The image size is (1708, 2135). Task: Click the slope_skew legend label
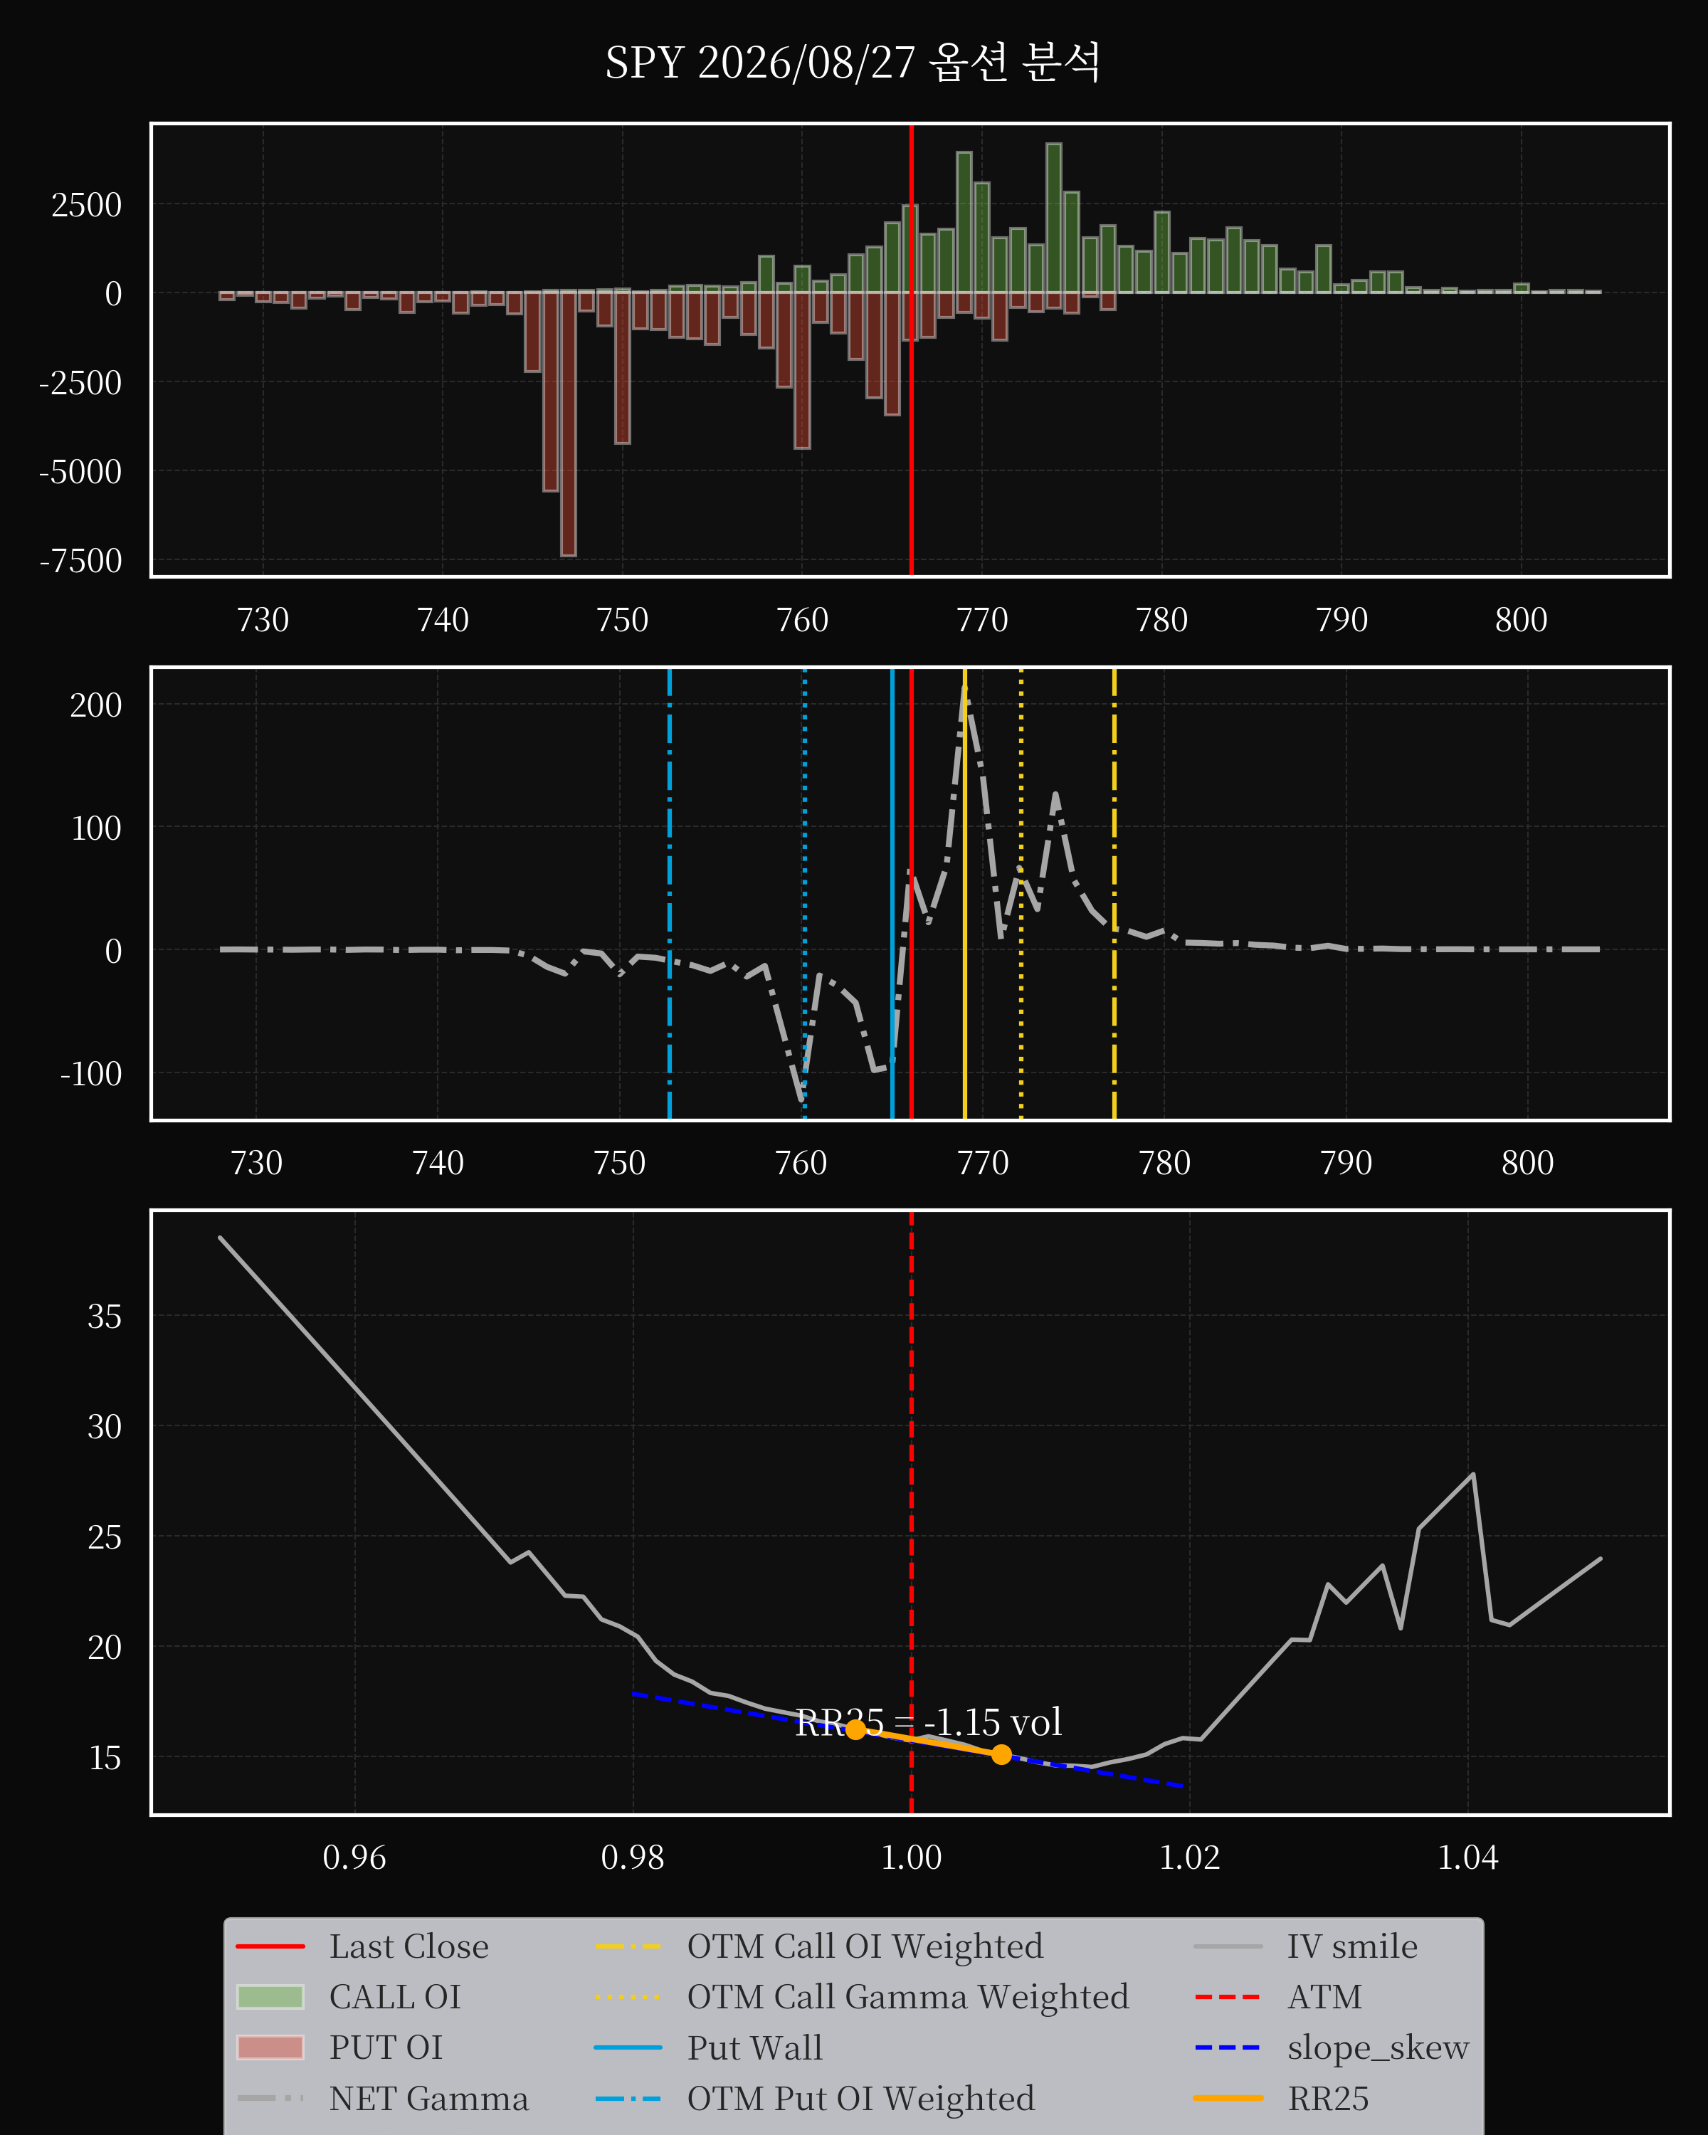point(1377,2048)
